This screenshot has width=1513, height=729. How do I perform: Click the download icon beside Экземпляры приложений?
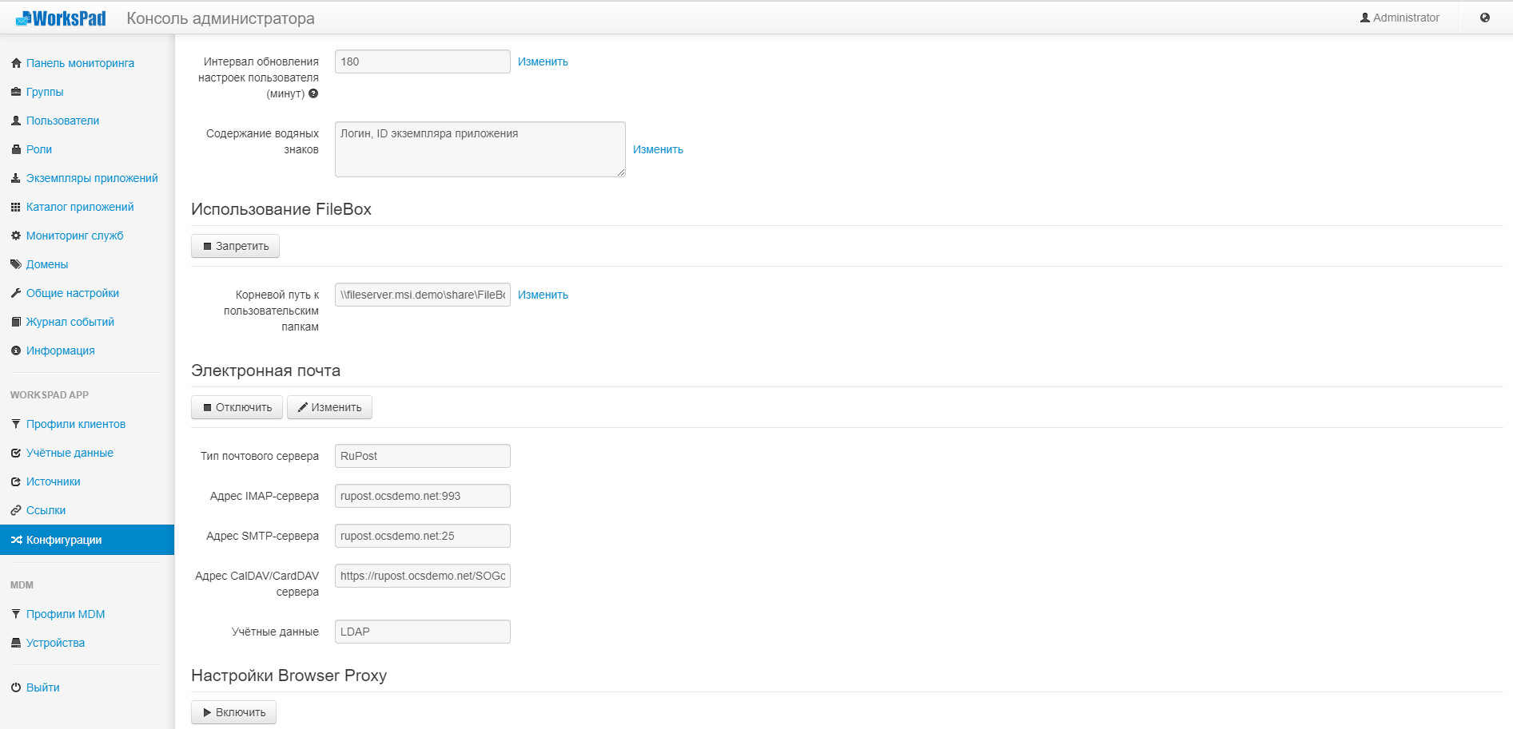(16, 178)
